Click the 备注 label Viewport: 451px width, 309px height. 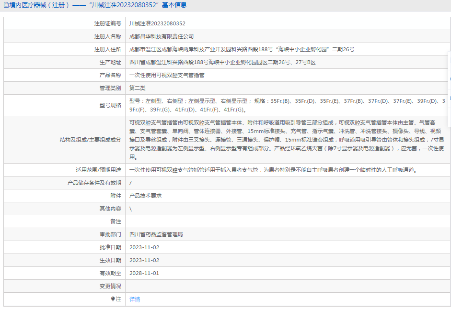click(x=116, y=221)
